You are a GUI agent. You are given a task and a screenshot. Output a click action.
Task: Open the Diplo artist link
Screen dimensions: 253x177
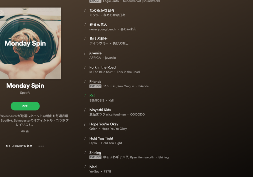93,143
